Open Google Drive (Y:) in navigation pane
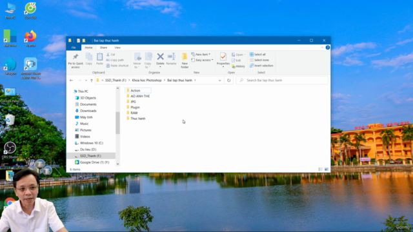The height and width of the screenshot is (232, 413). (92, 162)
